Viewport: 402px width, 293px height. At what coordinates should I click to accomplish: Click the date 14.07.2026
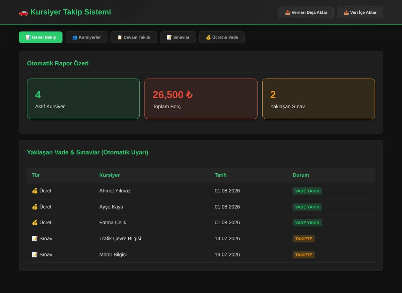click(x=227, y=239)
